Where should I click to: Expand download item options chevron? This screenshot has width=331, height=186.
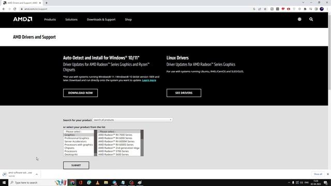tap(37, 174)
